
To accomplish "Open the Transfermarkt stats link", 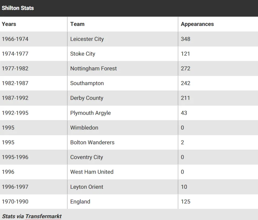I will [x=43, y=216].
